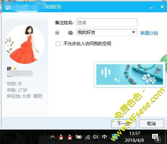Screen dimensions: 167x144
Task: Click the 取消 button
Action: (151, 124)
